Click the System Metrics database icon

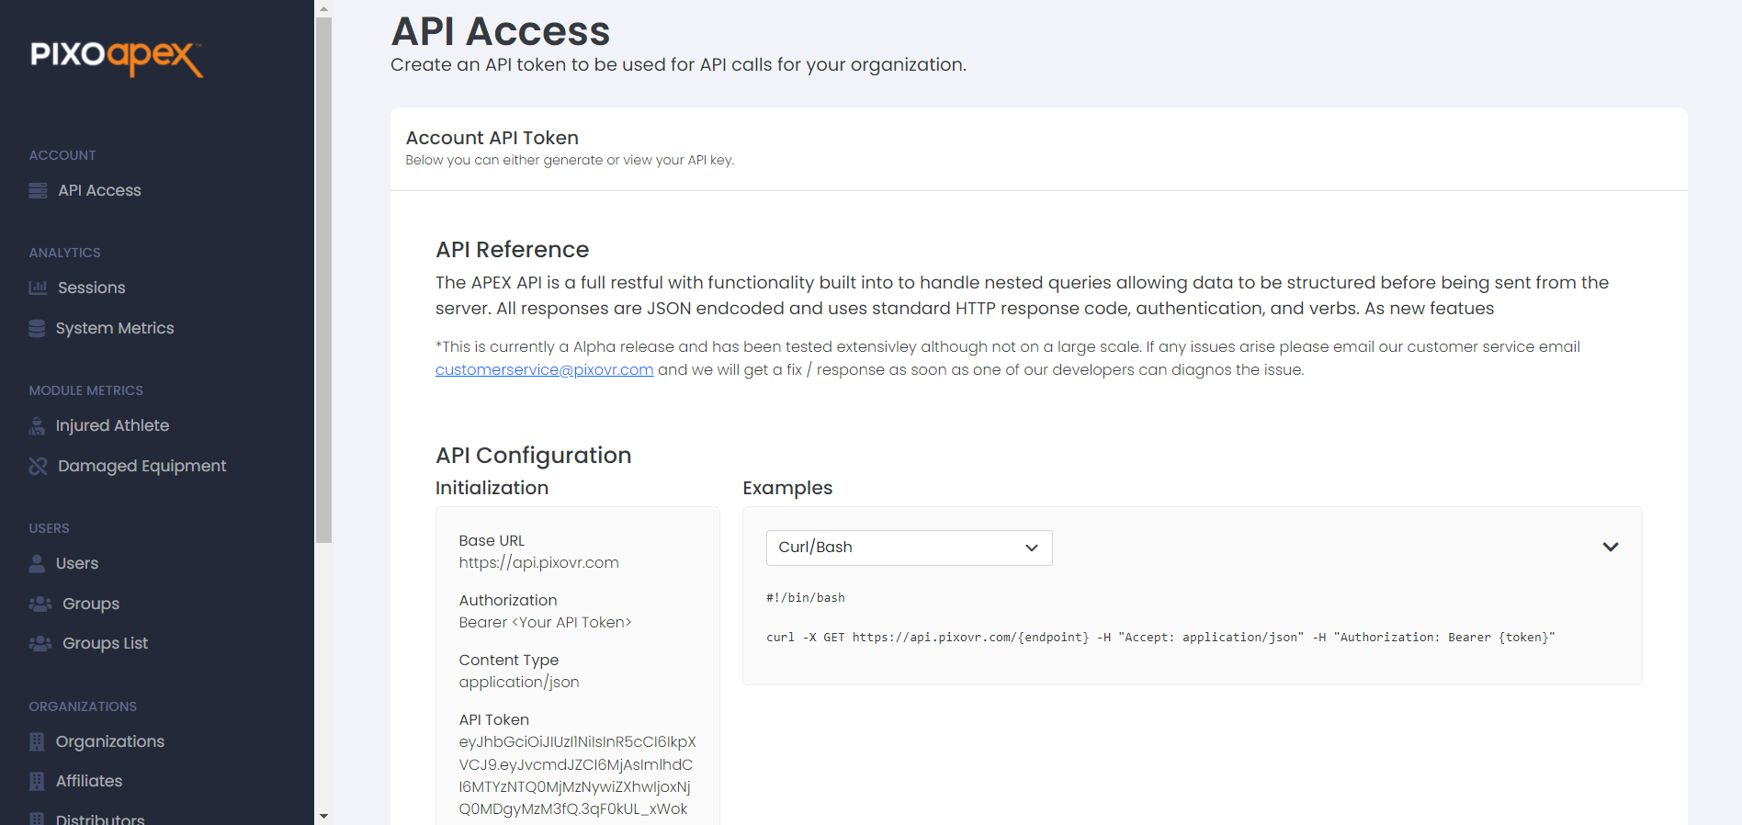37,329
